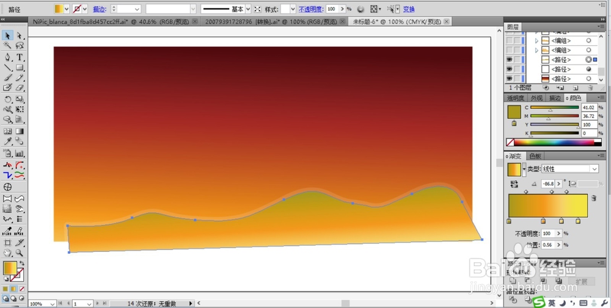The image size is (611, 308).
Task: Select the Blend tool
Action: pyautogui.click(x=20, y=141)
